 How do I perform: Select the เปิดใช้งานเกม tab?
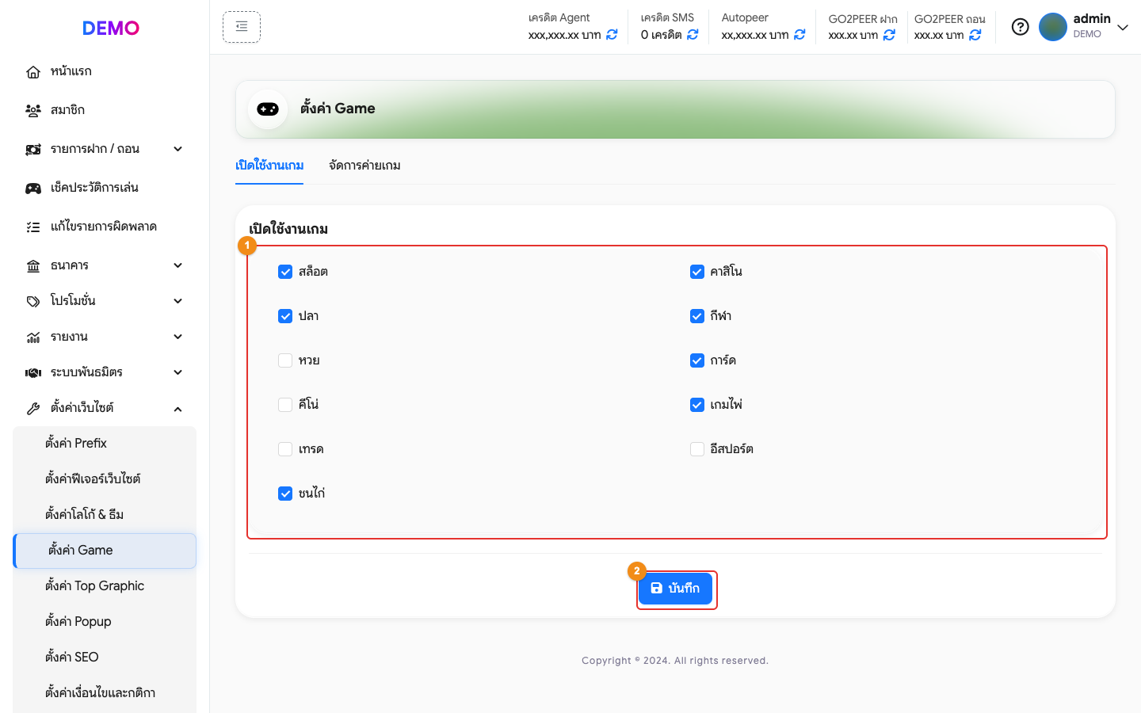[269, 165]
